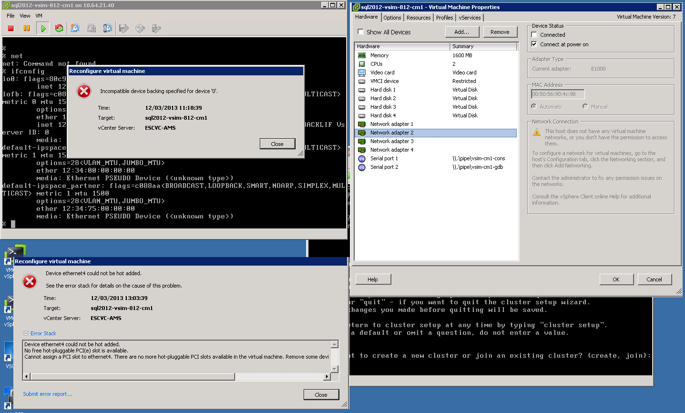This screenshot has height=413, width=685.
Task: Click the CD/DVD drive connect icon
Action: 140,29
